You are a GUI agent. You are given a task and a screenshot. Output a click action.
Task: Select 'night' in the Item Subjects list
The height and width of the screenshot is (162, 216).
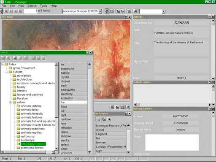click(x=111, y=151)
